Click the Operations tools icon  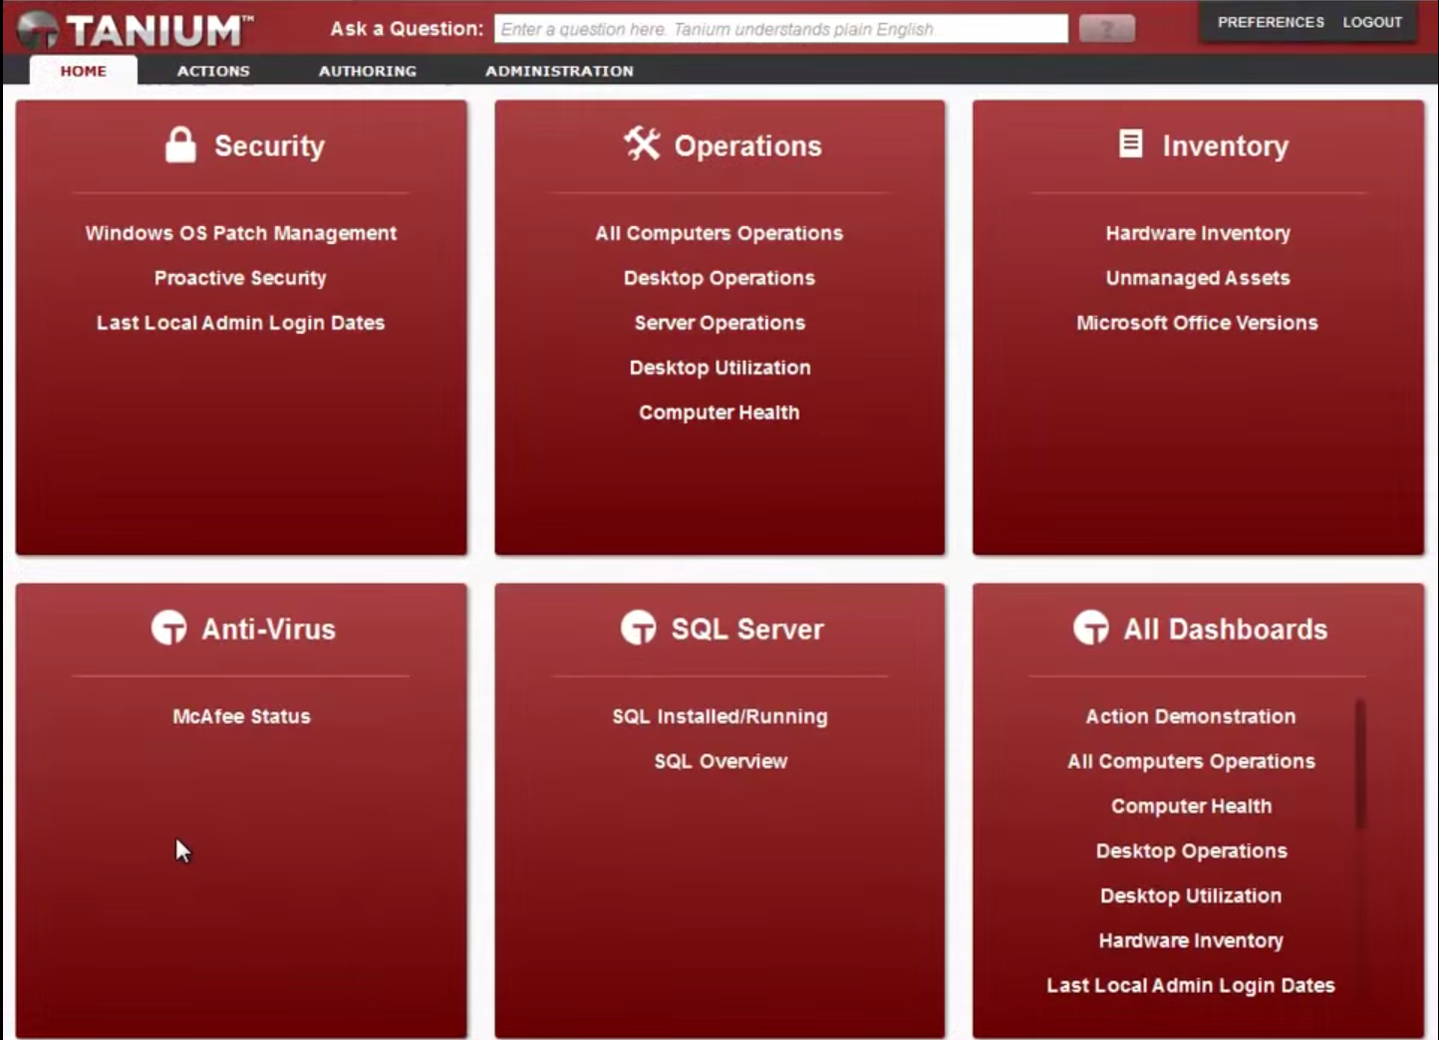pyautogui.click(x=642, y=144)
